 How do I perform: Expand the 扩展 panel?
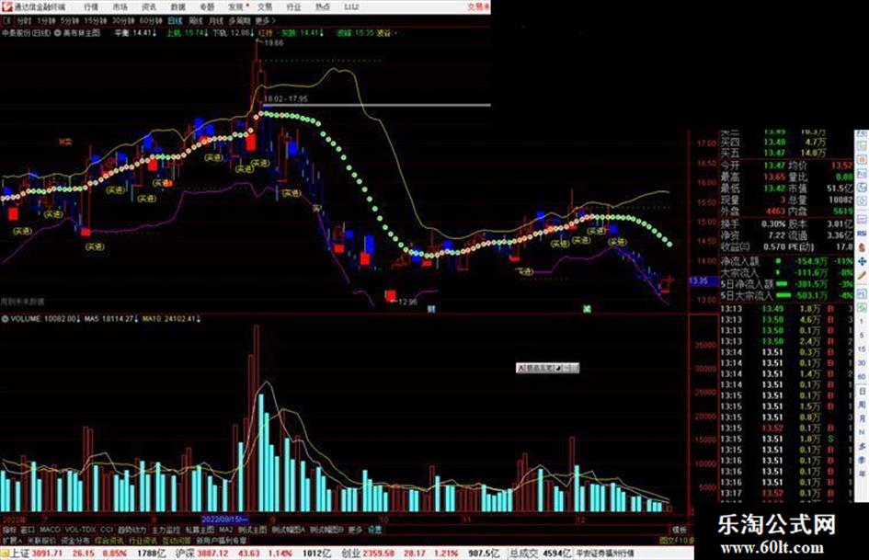point(12,540)
